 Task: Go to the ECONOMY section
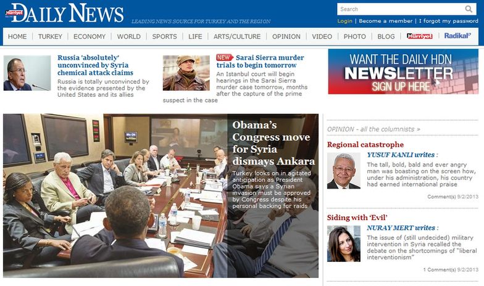(x=90, y=36)
